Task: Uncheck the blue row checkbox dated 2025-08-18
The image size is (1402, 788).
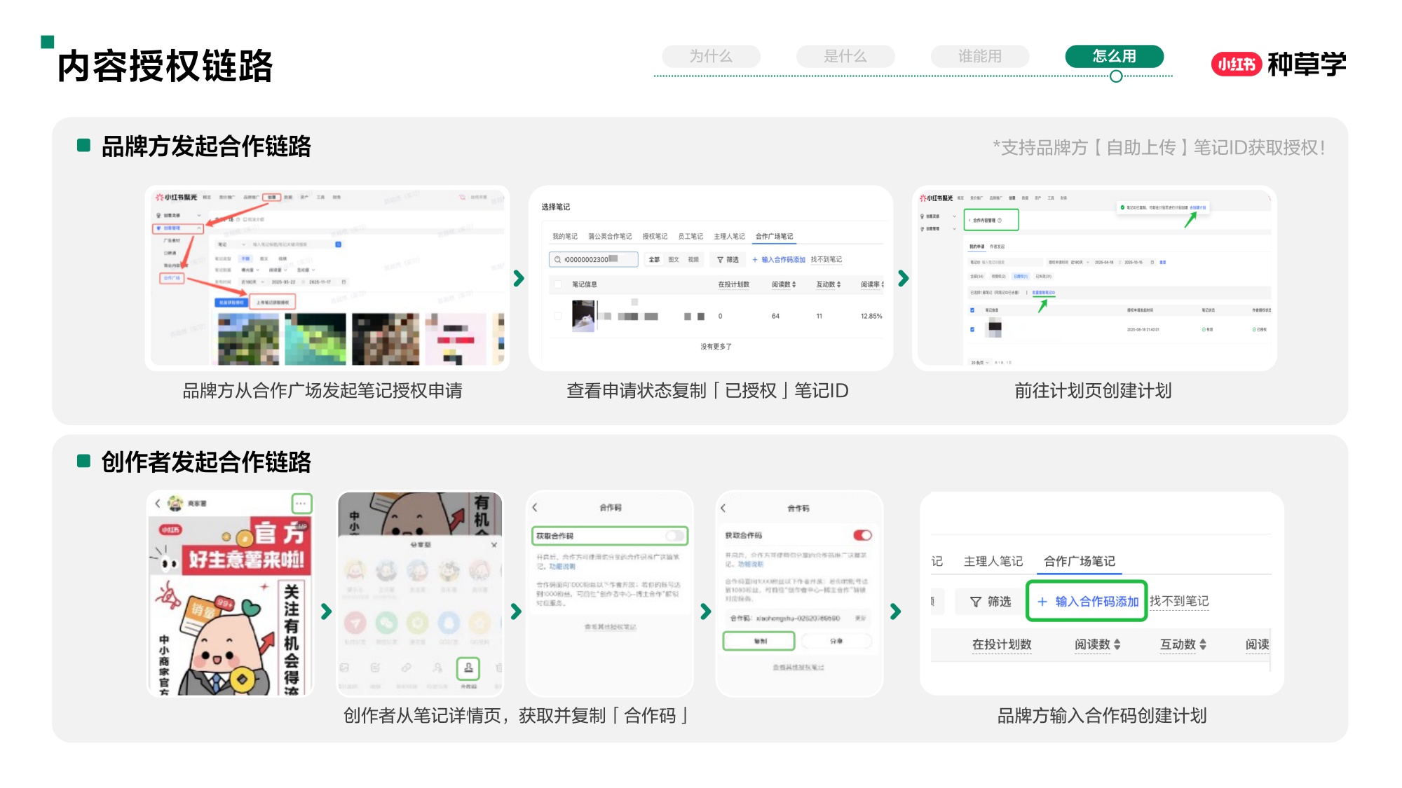Action: (972, 329)
